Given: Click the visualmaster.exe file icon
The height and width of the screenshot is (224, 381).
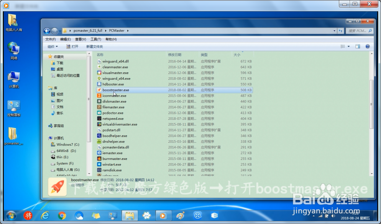Looking at the screenshot, I should coord(99,73).
